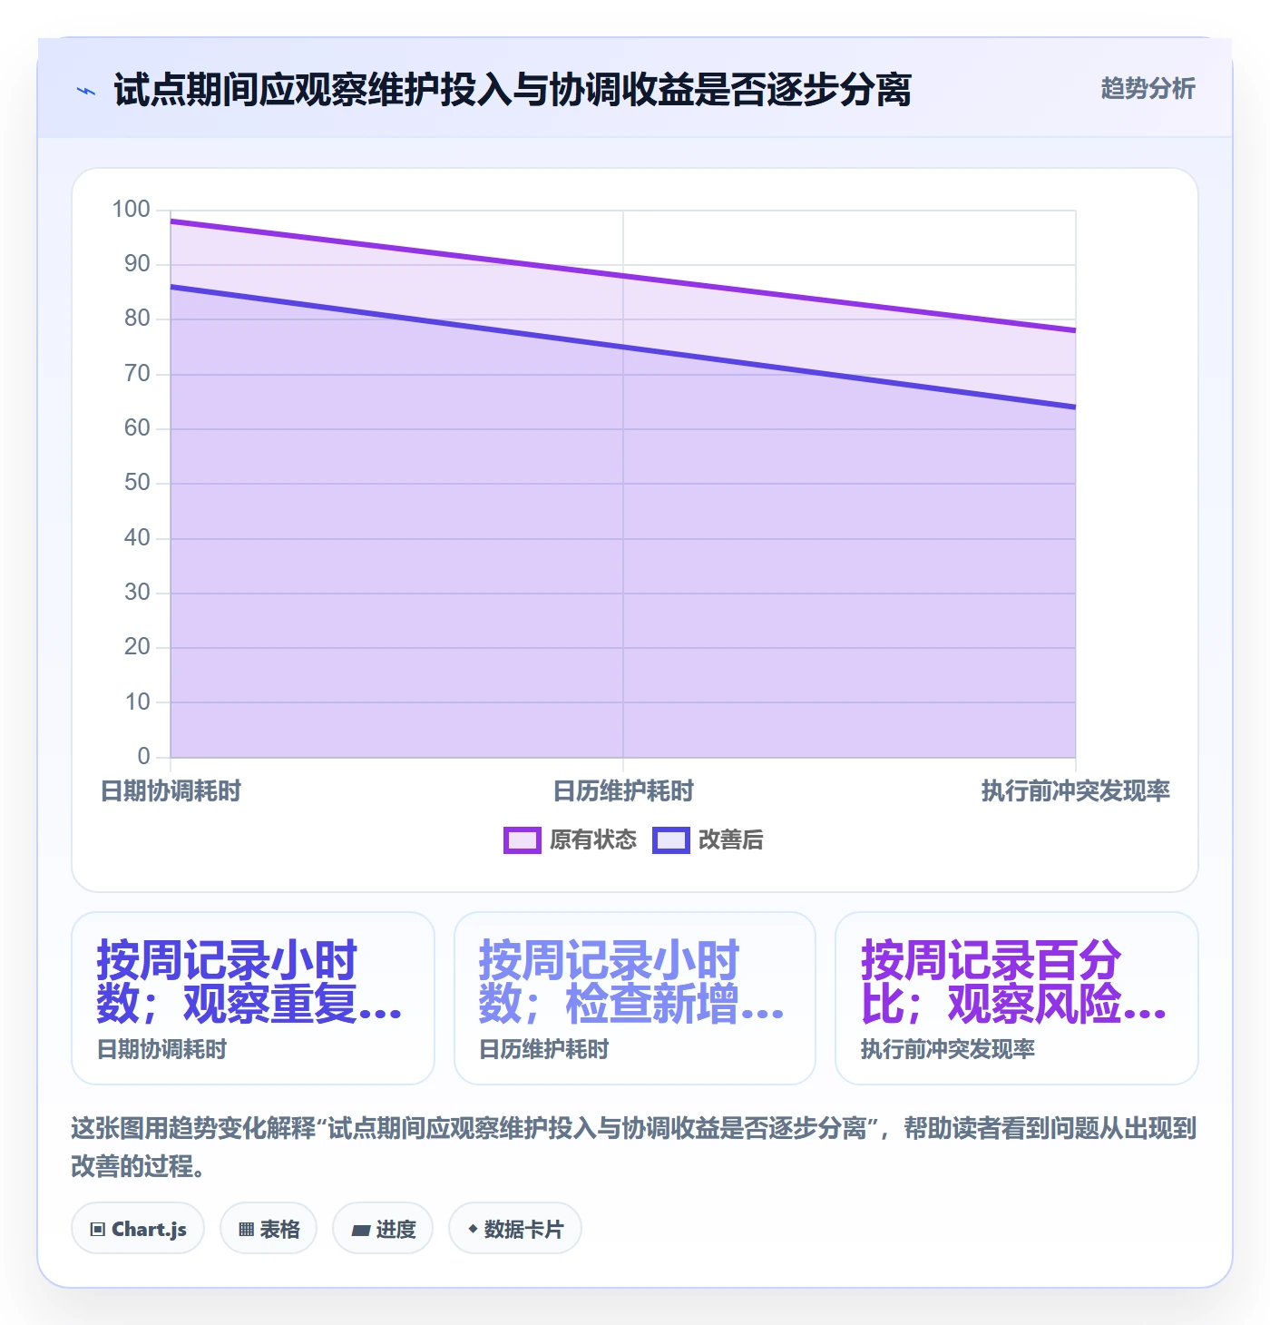This screenshot has height=1325, width=1270.
Task: Select the 表格 tag
Action: tap(269, 1229)
